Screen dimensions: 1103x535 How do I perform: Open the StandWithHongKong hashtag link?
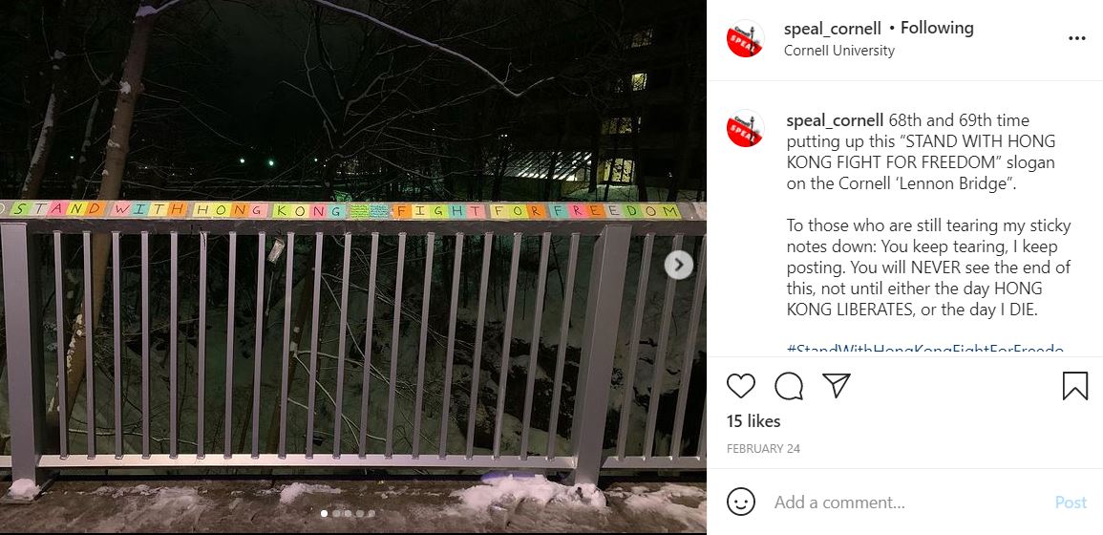point(925,349)
